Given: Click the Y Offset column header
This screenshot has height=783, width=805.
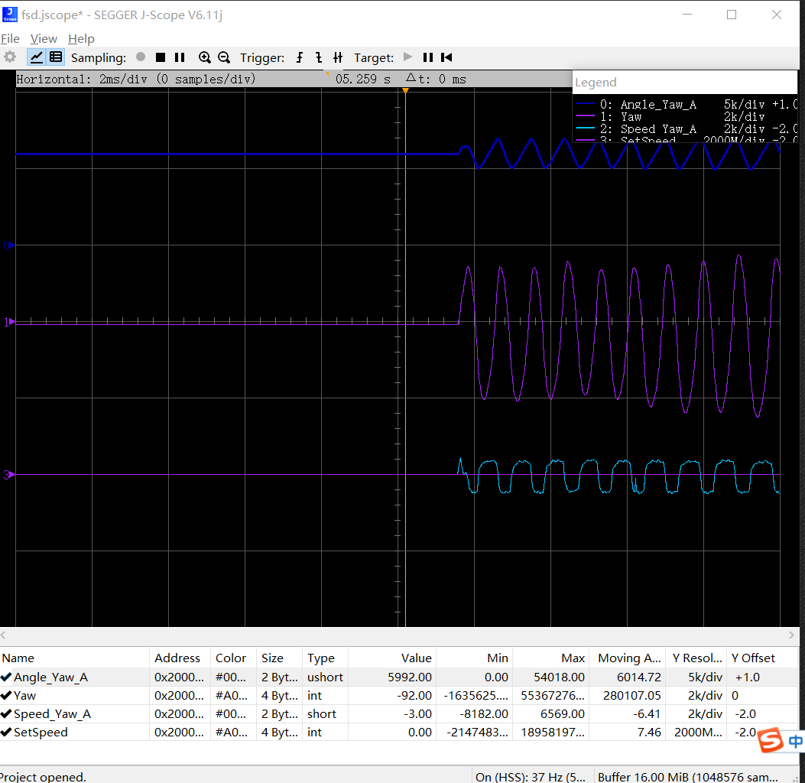Looking at the screenshot, I should [762, 658].
